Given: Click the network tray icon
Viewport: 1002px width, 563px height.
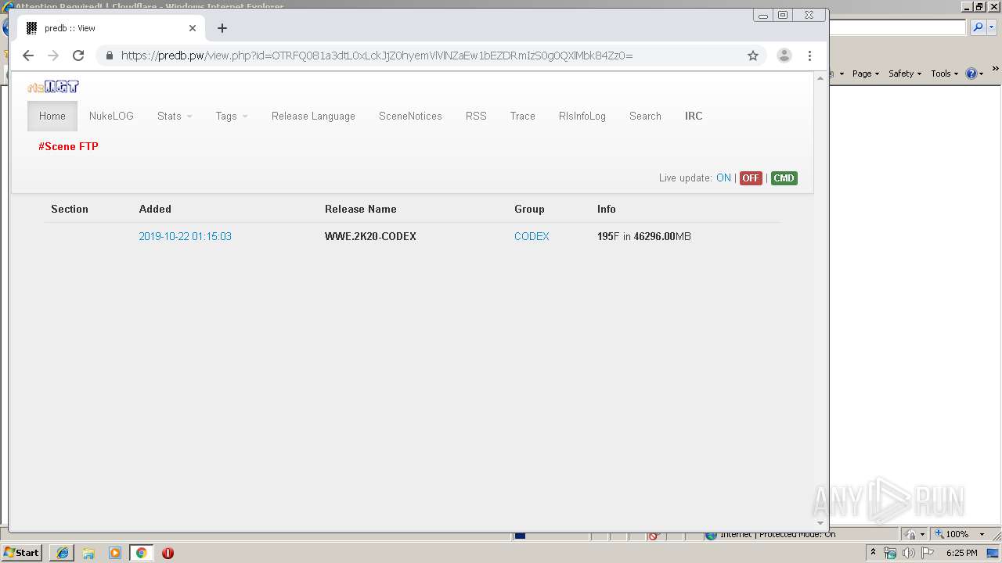Looking at the screenshot, I should tap(890, 553).
